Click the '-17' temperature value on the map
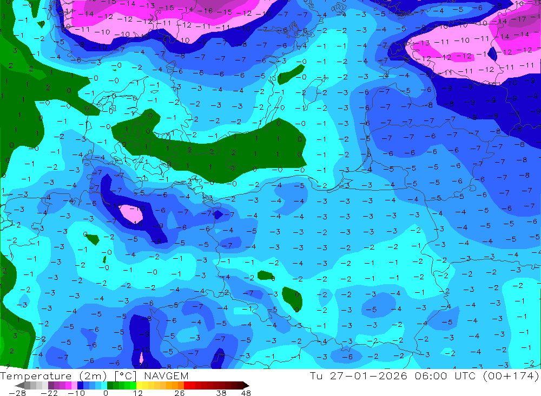 pos(518,19)
